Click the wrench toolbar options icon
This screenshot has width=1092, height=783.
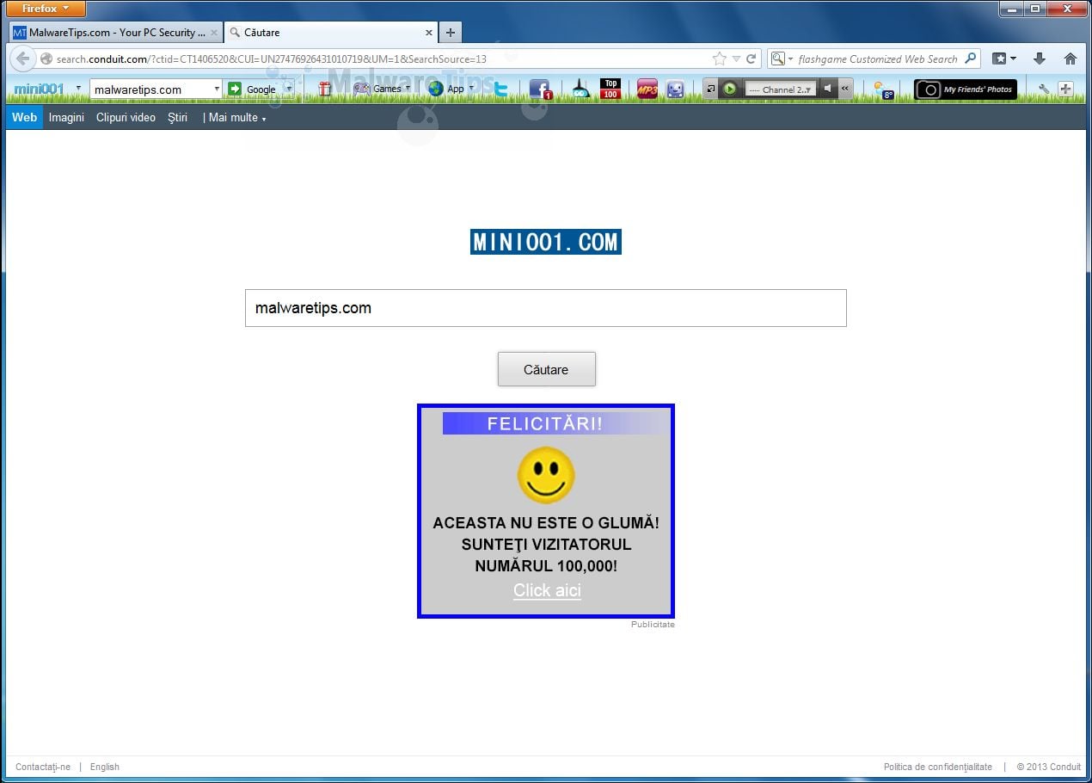1044,89
